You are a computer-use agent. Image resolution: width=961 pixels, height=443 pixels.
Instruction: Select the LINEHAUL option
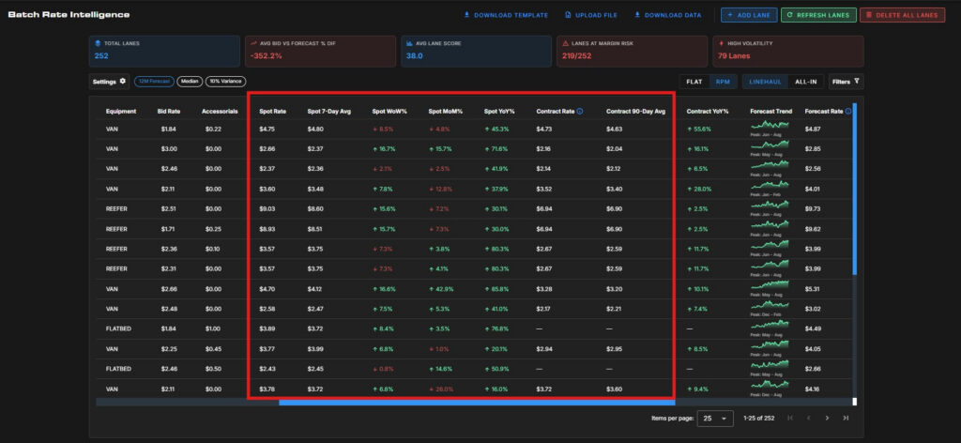(766, 82)
